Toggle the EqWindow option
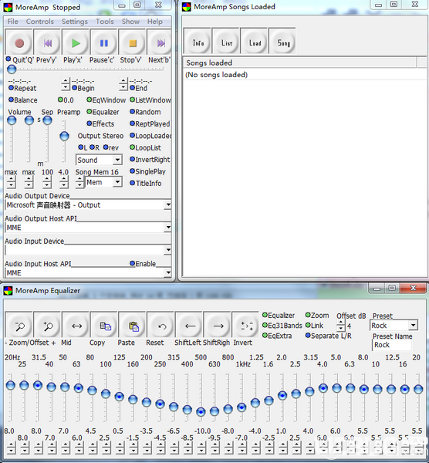This screenshot has width=429, height=463. pos(106,100)
